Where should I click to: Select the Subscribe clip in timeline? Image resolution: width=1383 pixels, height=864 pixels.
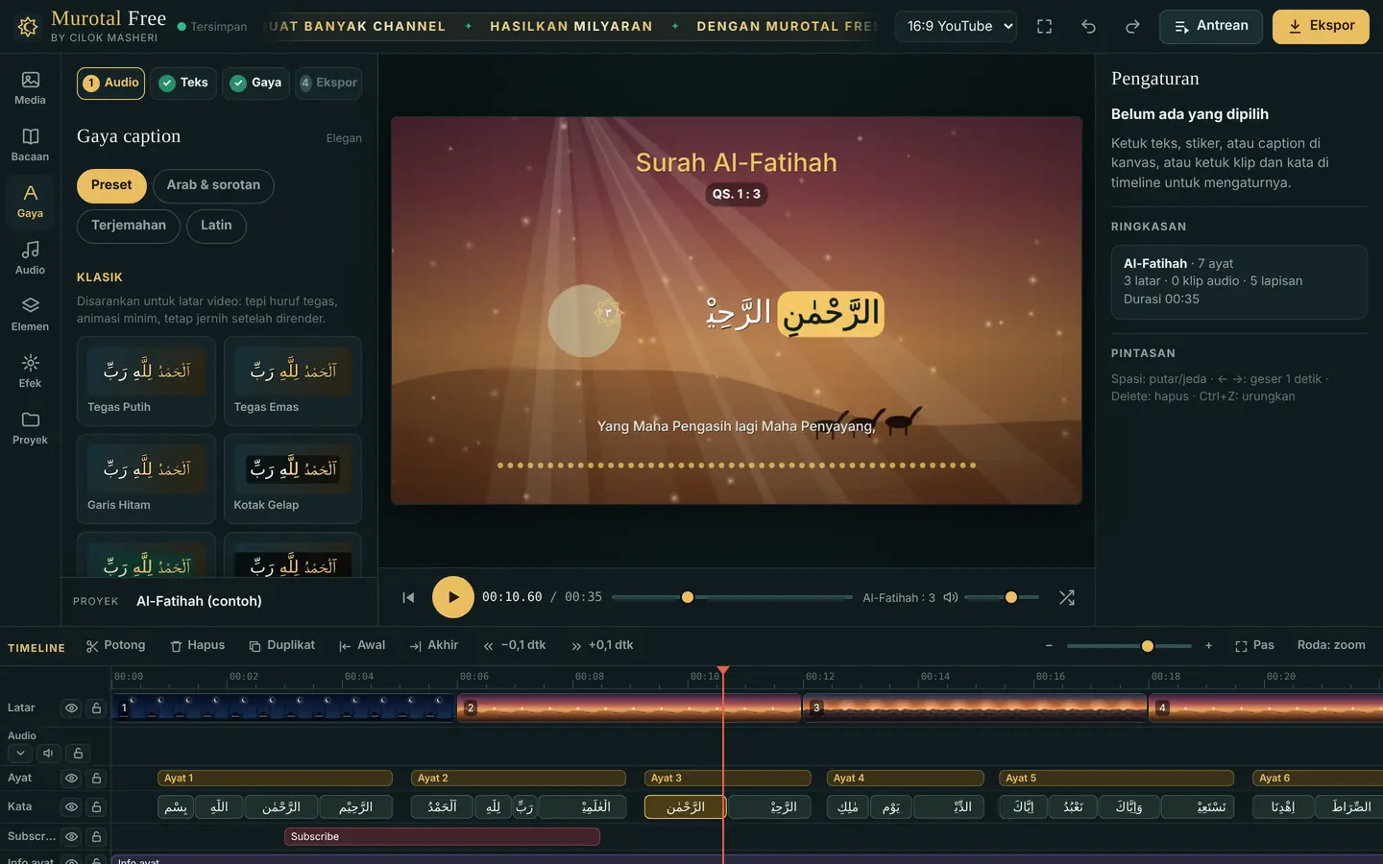[442, 837]
